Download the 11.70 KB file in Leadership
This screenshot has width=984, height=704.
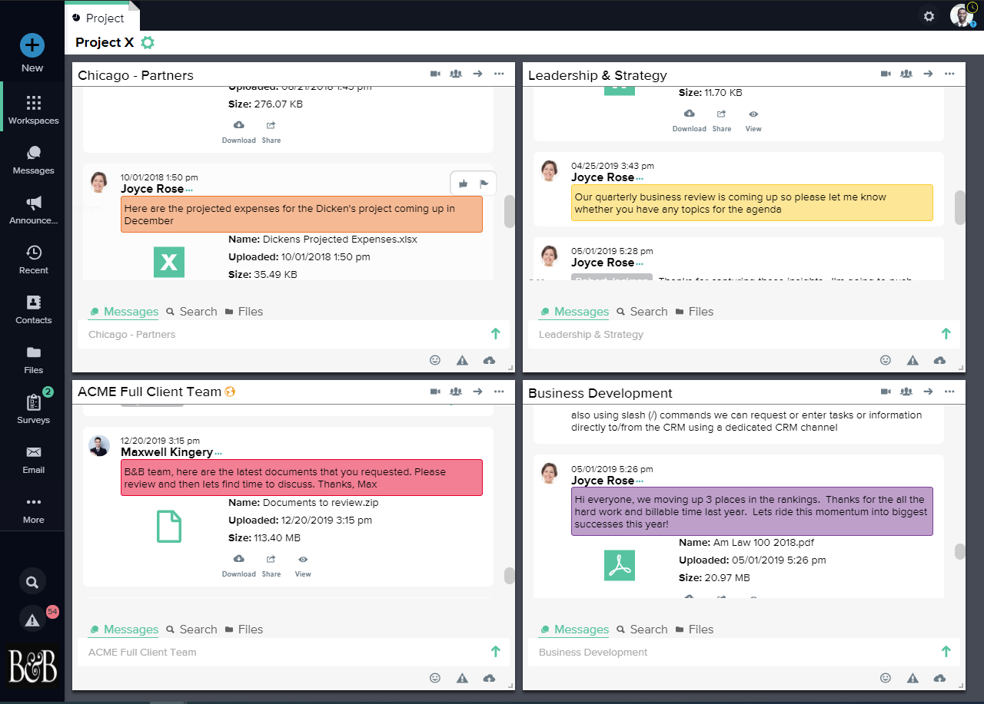[x=690, y=120]
